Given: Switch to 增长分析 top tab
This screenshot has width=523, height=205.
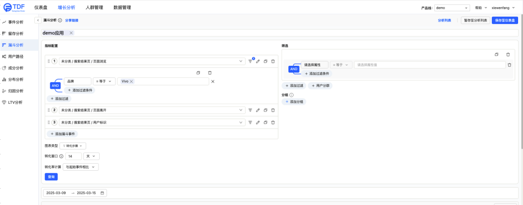Looking at the screenshot, I should tap(66, 7).
